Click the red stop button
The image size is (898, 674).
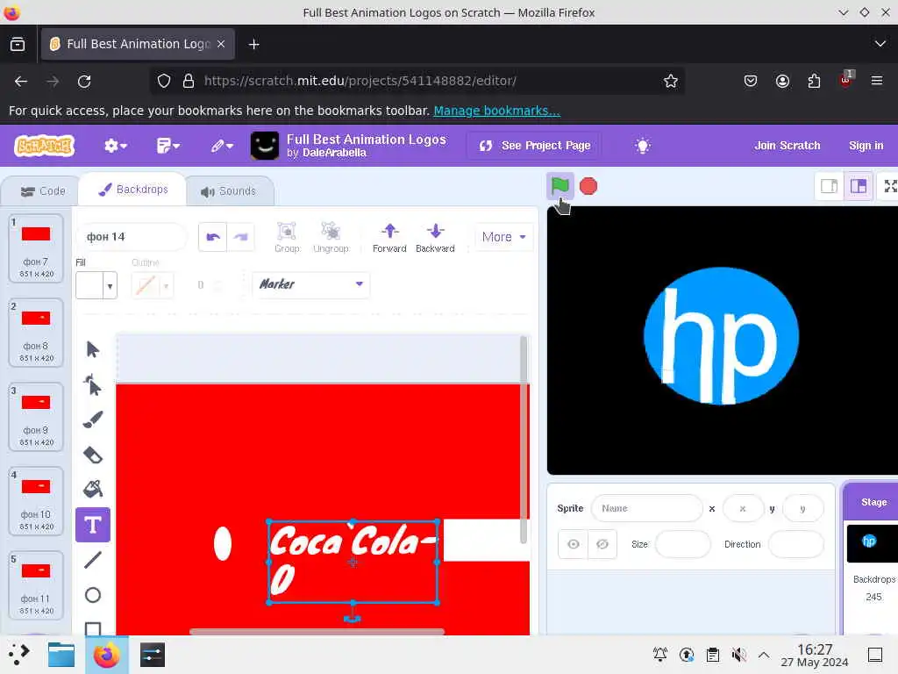coord(588,186)
